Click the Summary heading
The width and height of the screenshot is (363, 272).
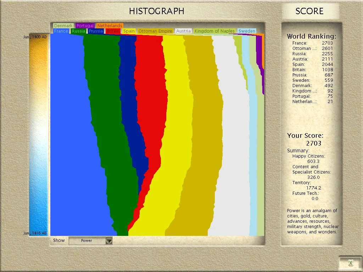click(298, 151)
